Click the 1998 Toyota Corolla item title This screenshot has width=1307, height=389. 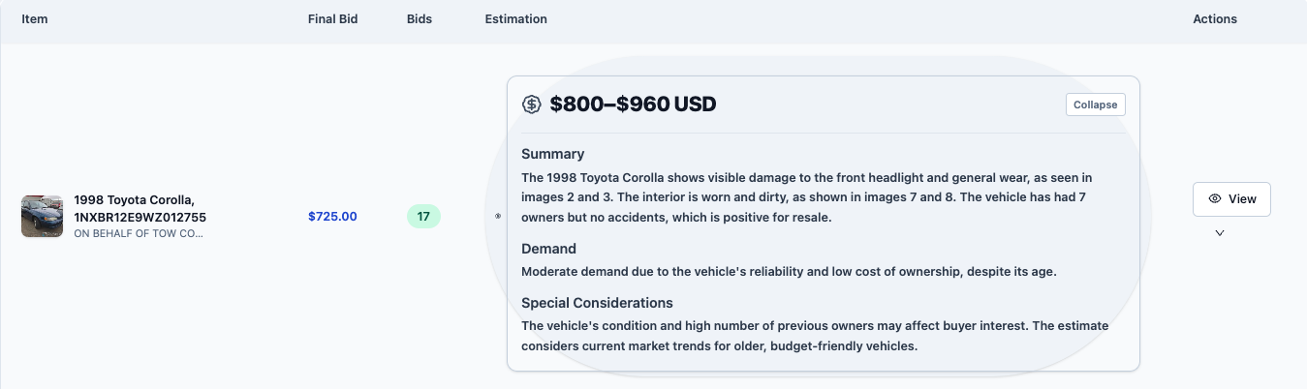(x=140, y=208)
